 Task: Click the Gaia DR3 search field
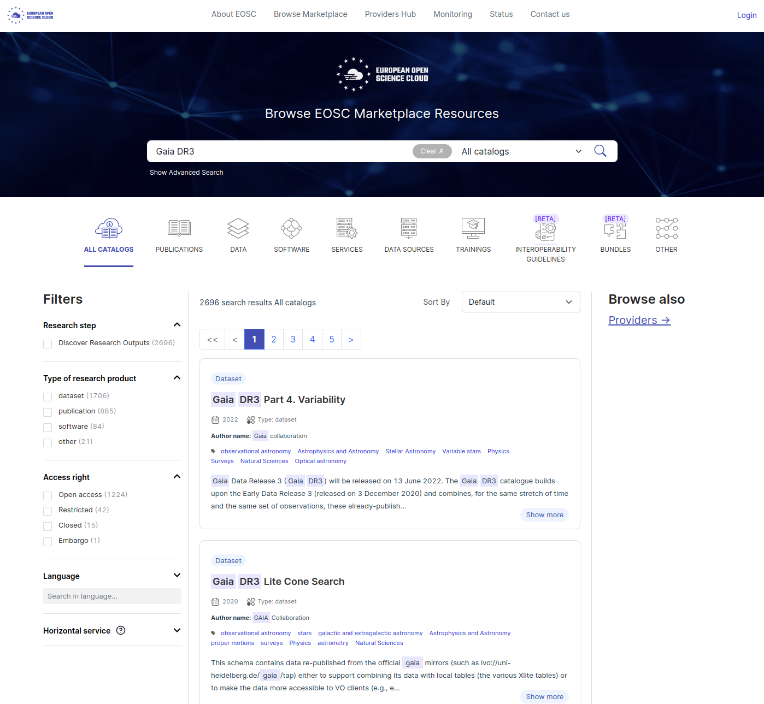click(279, 151)
